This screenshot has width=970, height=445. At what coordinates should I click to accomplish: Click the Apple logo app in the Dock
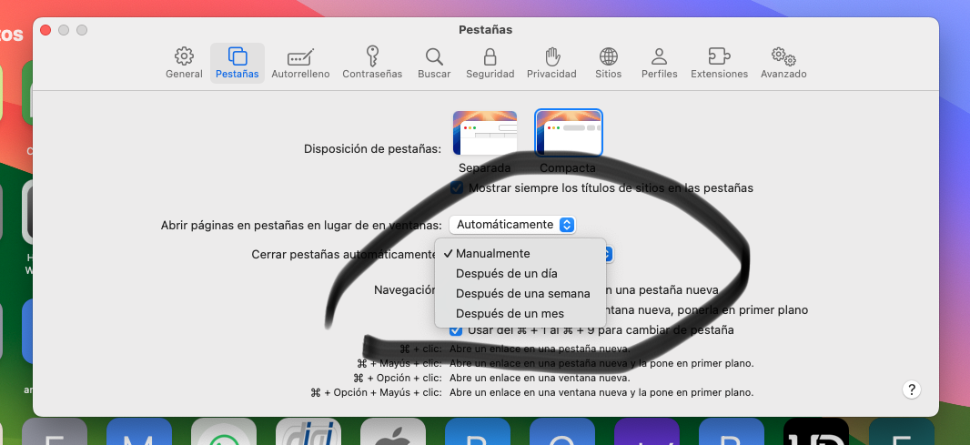pyautogui.click(x=393, y=431)
